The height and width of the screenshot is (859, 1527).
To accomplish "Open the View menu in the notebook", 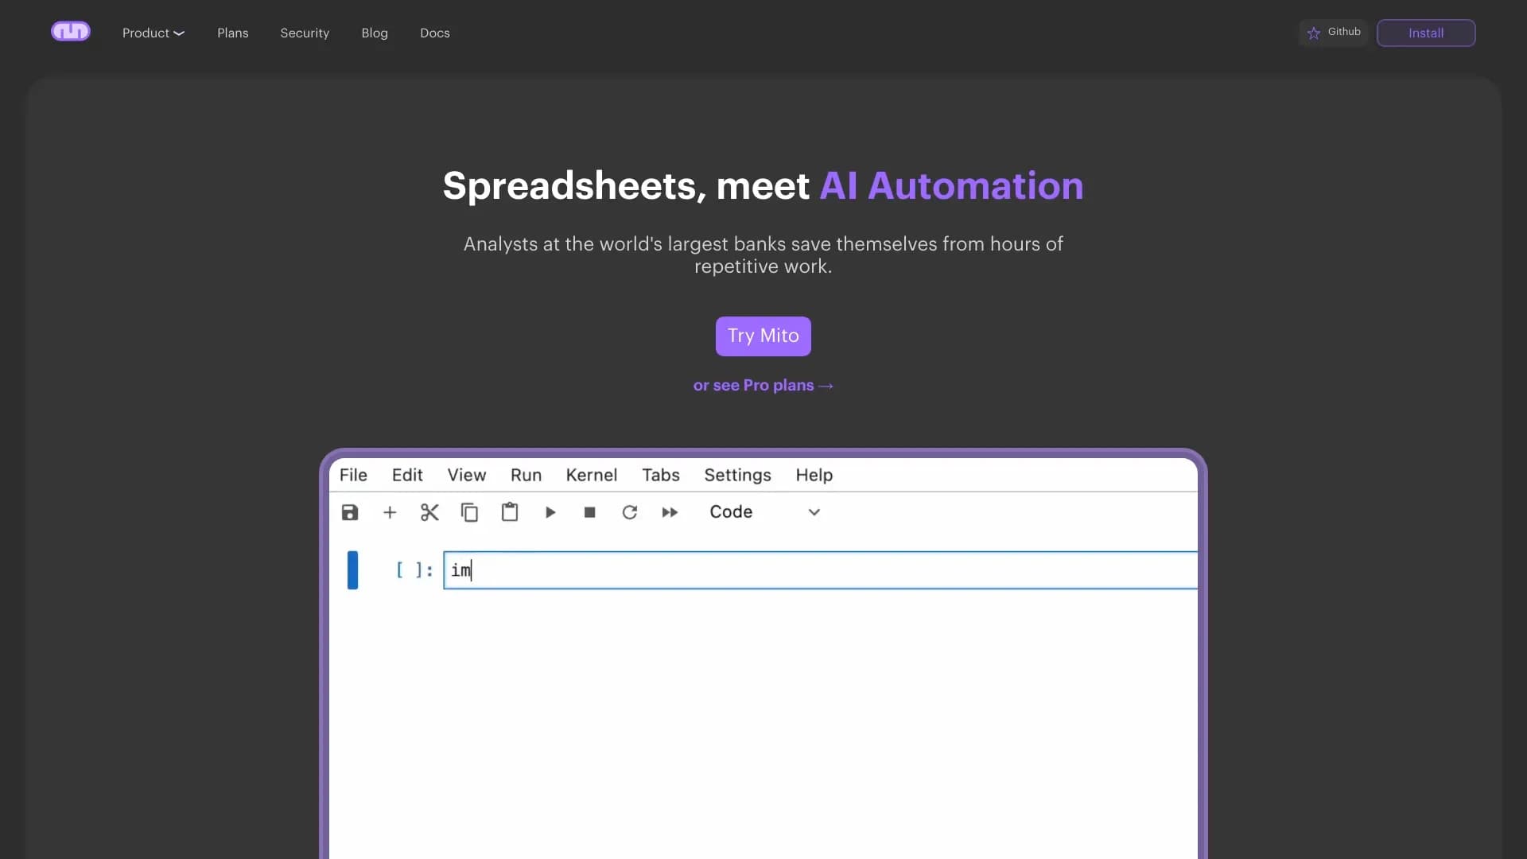I will (467, 475).
